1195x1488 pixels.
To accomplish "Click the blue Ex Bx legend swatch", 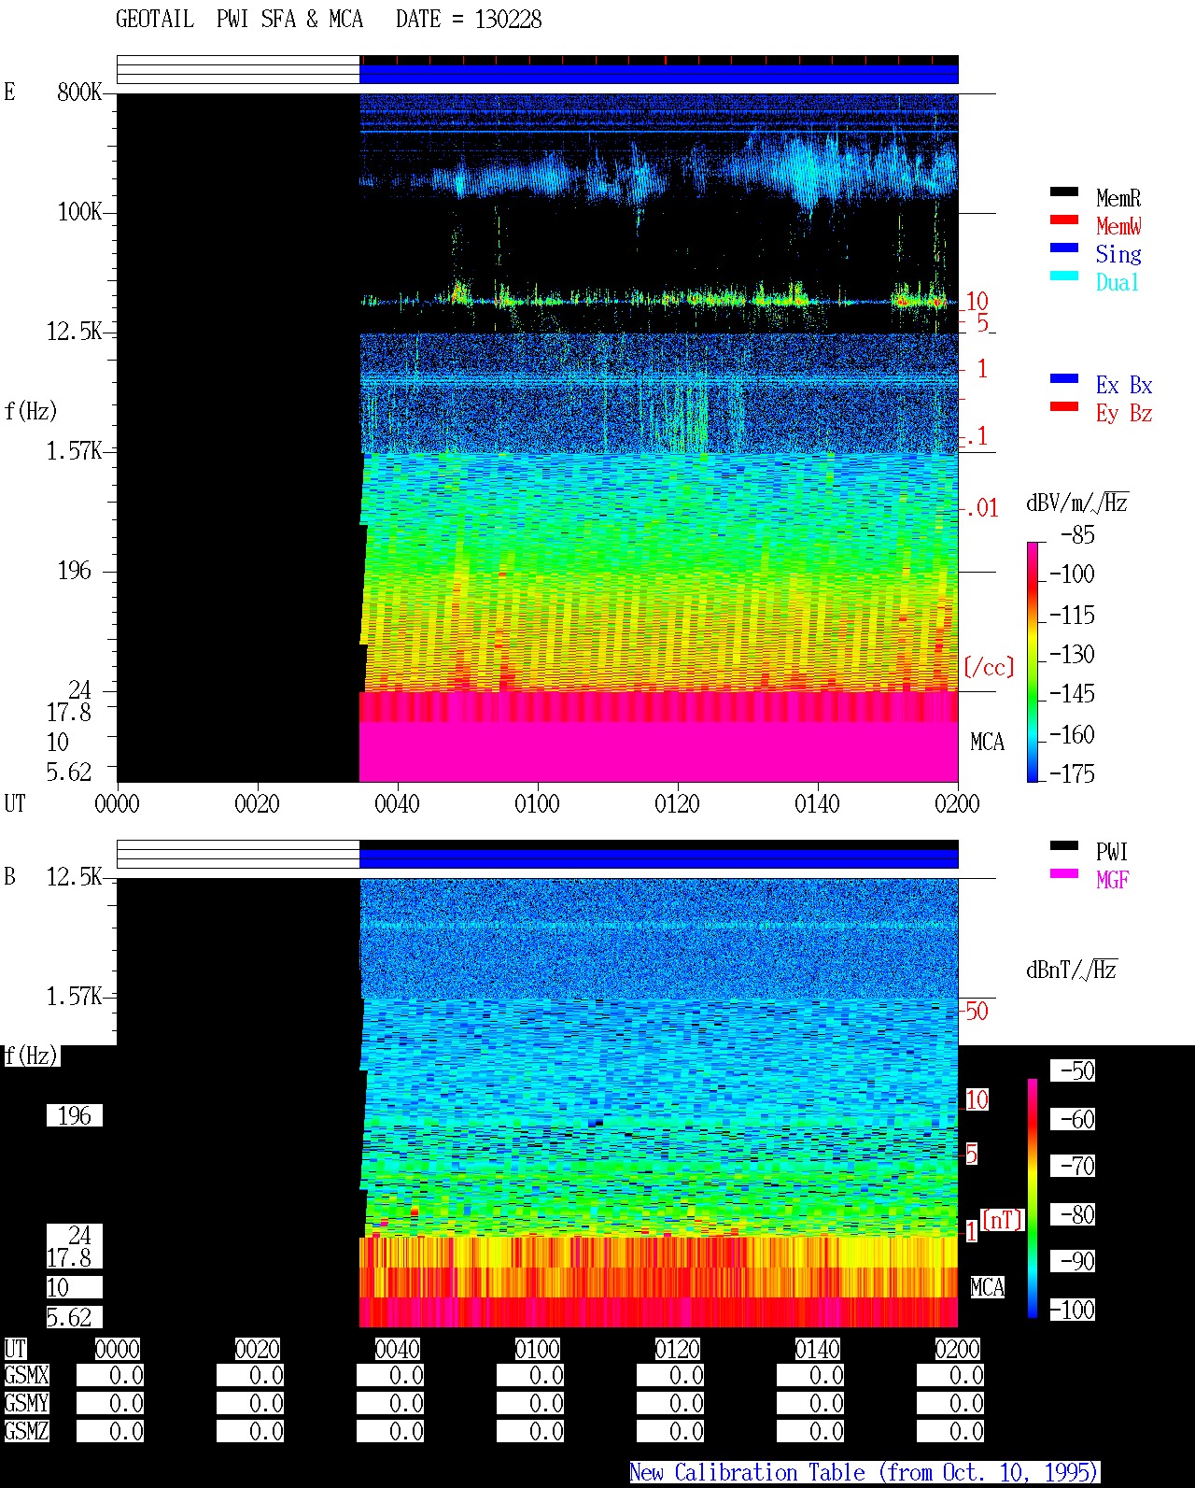I will click(1064, 378).
